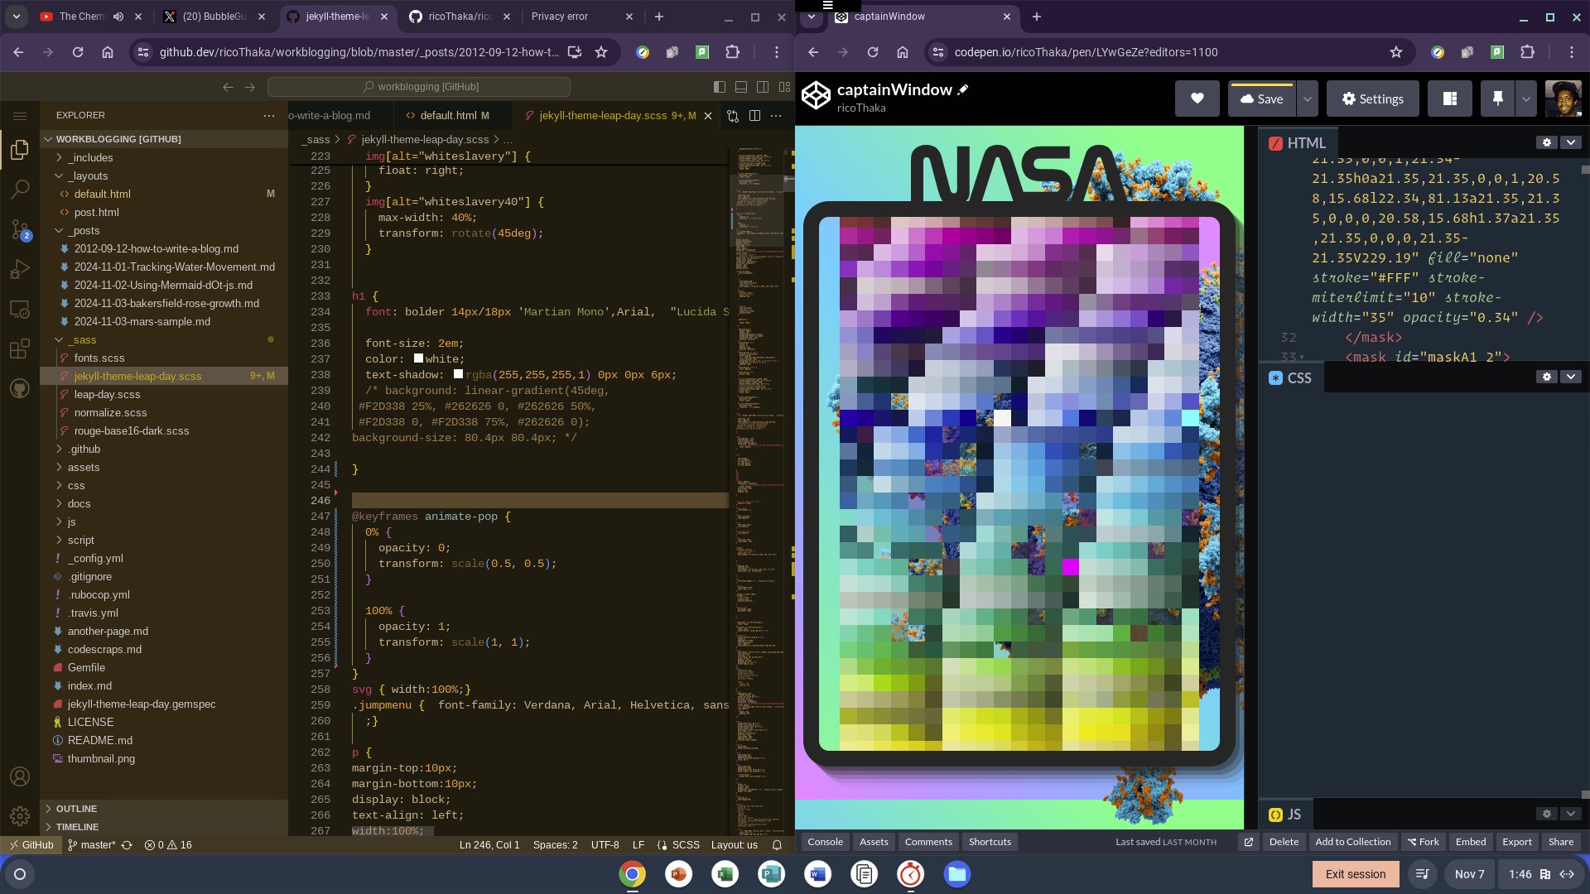Open the launcher circle button
The image size is (1590, 894).
click(20, 874)
